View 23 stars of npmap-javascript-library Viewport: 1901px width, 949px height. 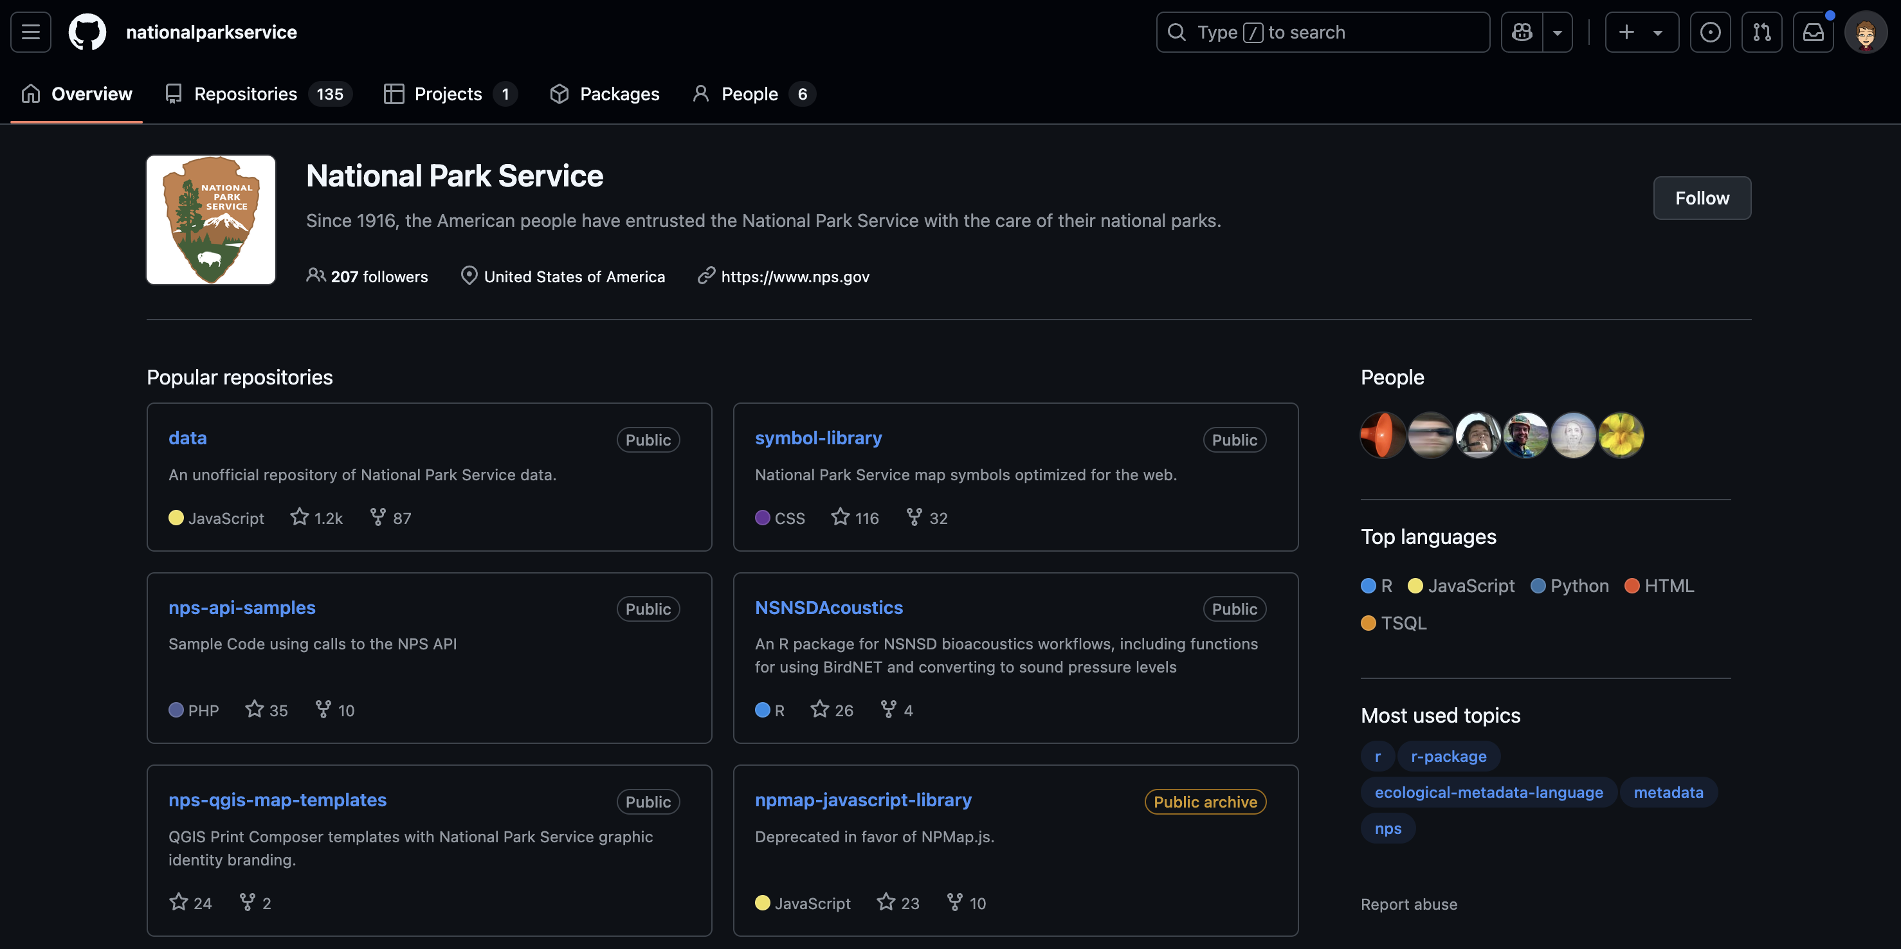click(898, 902)
